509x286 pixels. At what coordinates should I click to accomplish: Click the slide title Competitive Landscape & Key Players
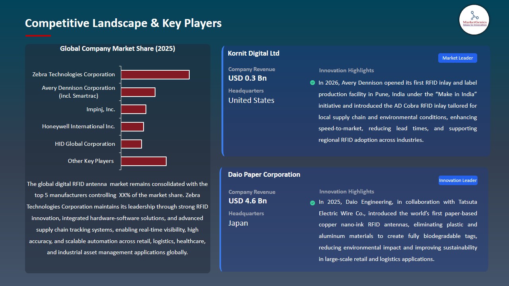click(123, 23)
